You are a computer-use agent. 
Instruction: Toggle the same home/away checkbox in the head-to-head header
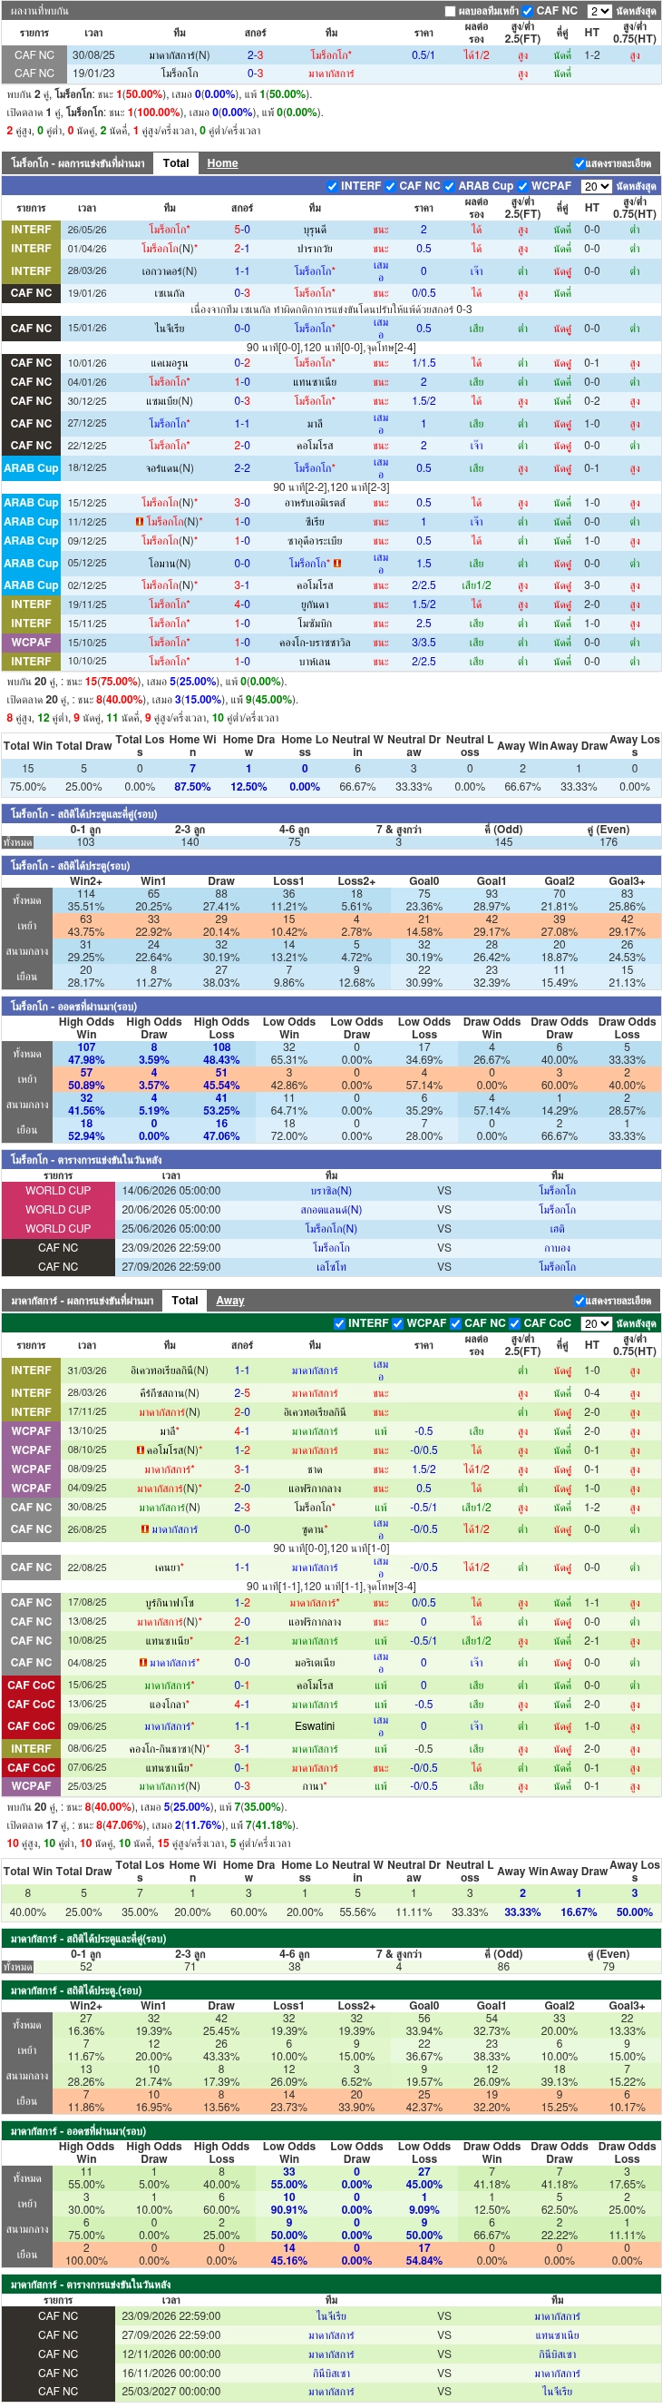point(450,11)
